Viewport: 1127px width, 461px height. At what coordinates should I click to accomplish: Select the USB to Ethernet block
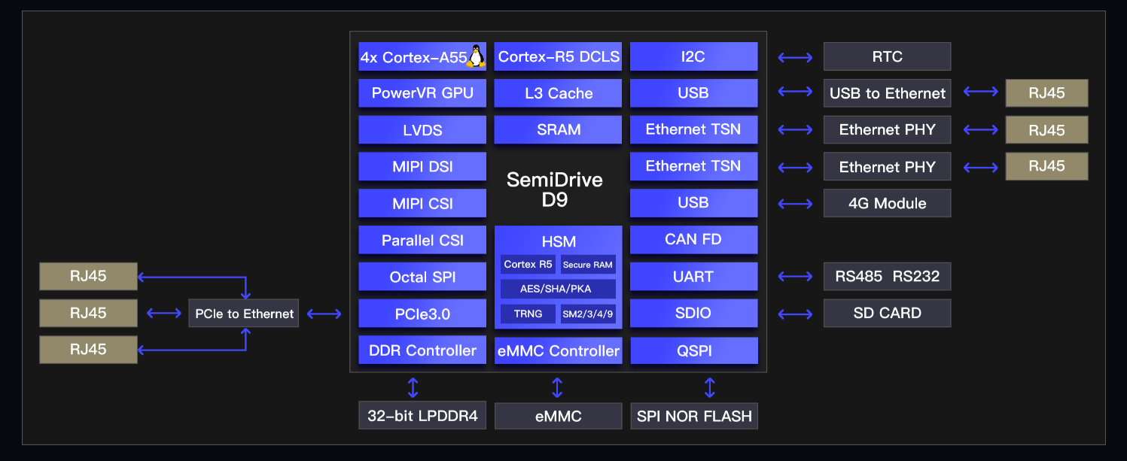pos(887,93)
